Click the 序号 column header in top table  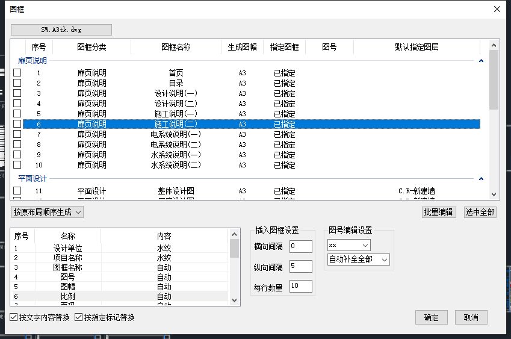[x=39, y=47]
